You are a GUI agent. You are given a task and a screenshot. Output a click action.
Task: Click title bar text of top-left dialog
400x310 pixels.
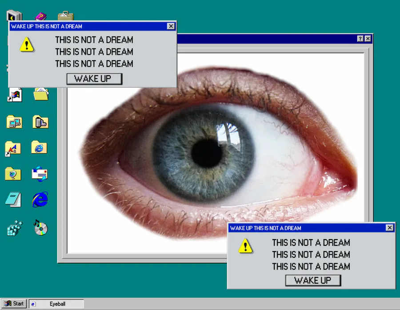47,26
